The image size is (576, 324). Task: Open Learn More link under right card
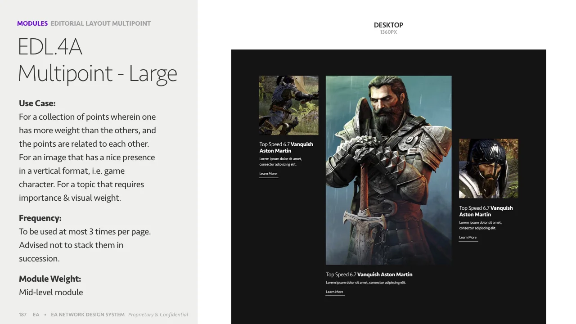[x=468, y=237]
